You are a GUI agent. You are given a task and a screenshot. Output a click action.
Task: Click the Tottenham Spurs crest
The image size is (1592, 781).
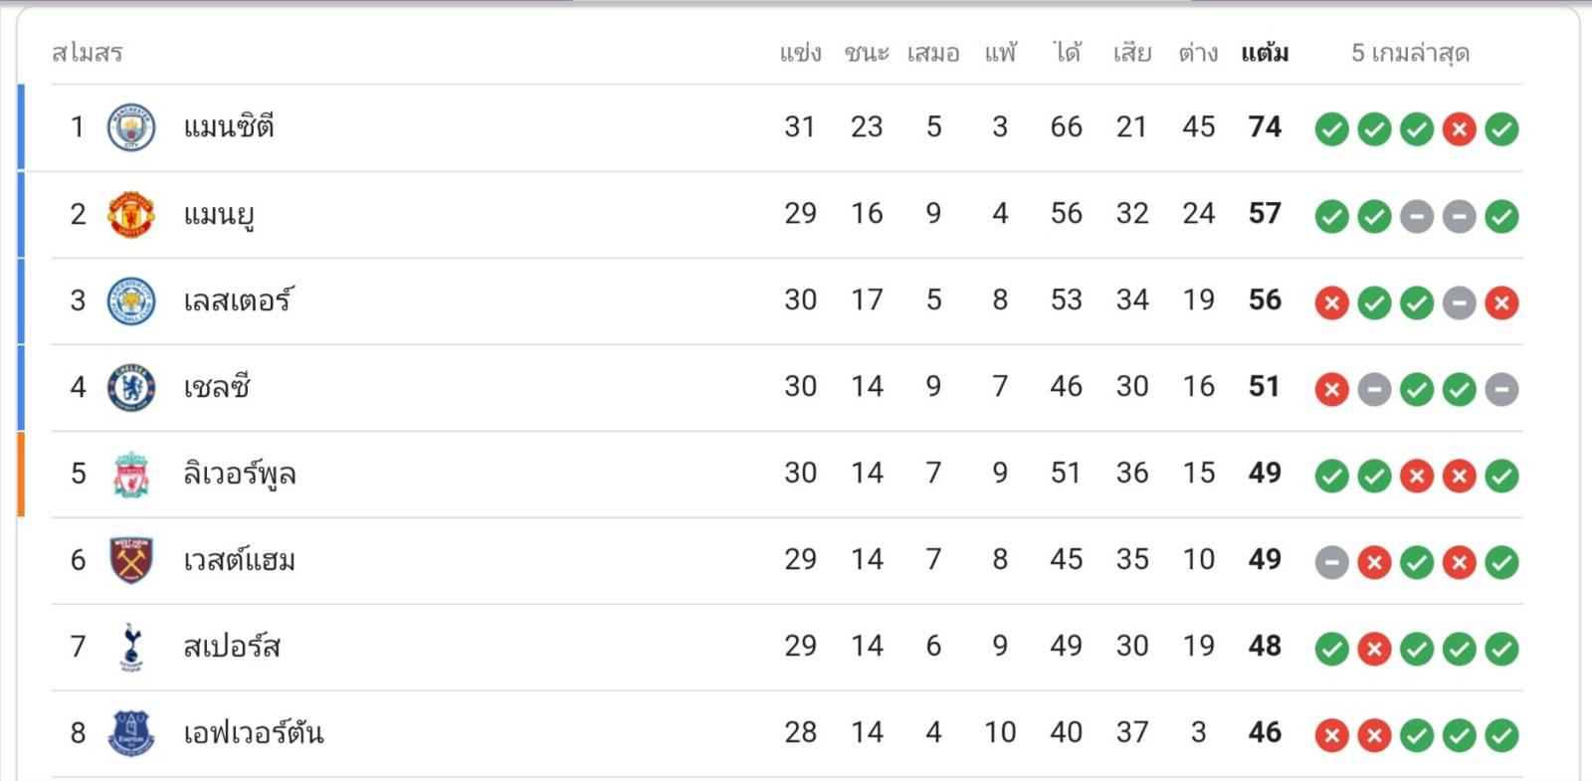131,647
